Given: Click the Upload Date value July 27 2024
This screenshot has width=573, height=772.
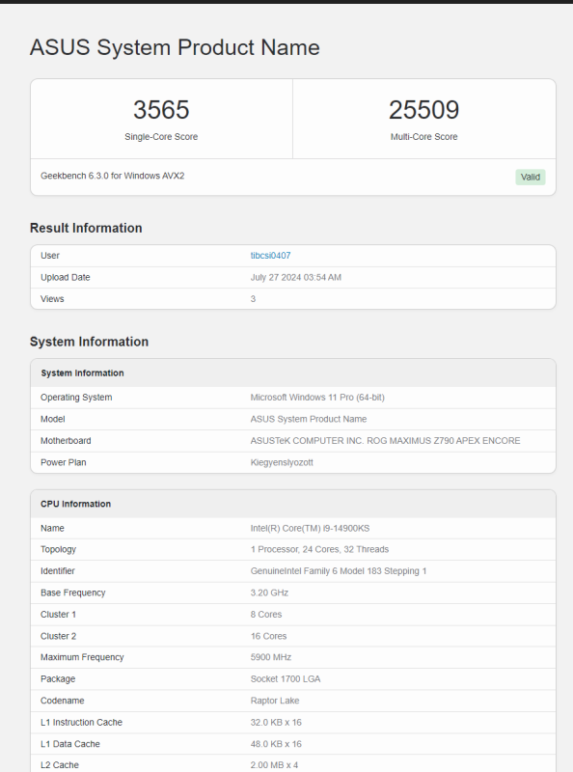Looking at the screenshot, I should [295, 277].
